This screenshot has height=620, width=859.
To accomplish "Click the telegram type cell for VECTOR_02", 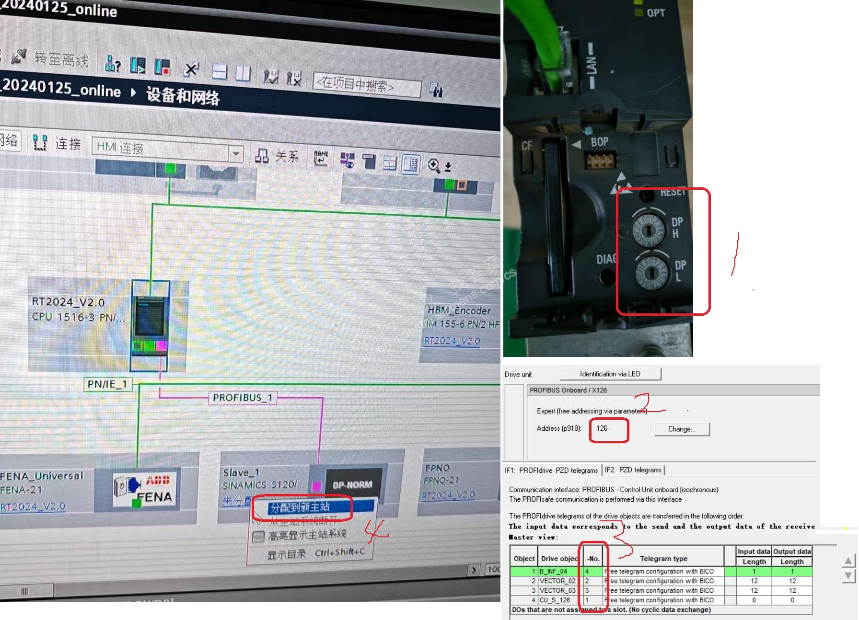I will pos(663,581).
